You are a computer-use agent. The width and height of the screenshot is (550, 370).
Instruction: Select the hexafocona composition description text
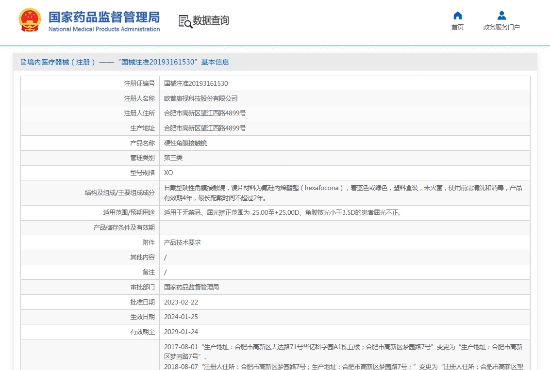(x=343, y=193)
